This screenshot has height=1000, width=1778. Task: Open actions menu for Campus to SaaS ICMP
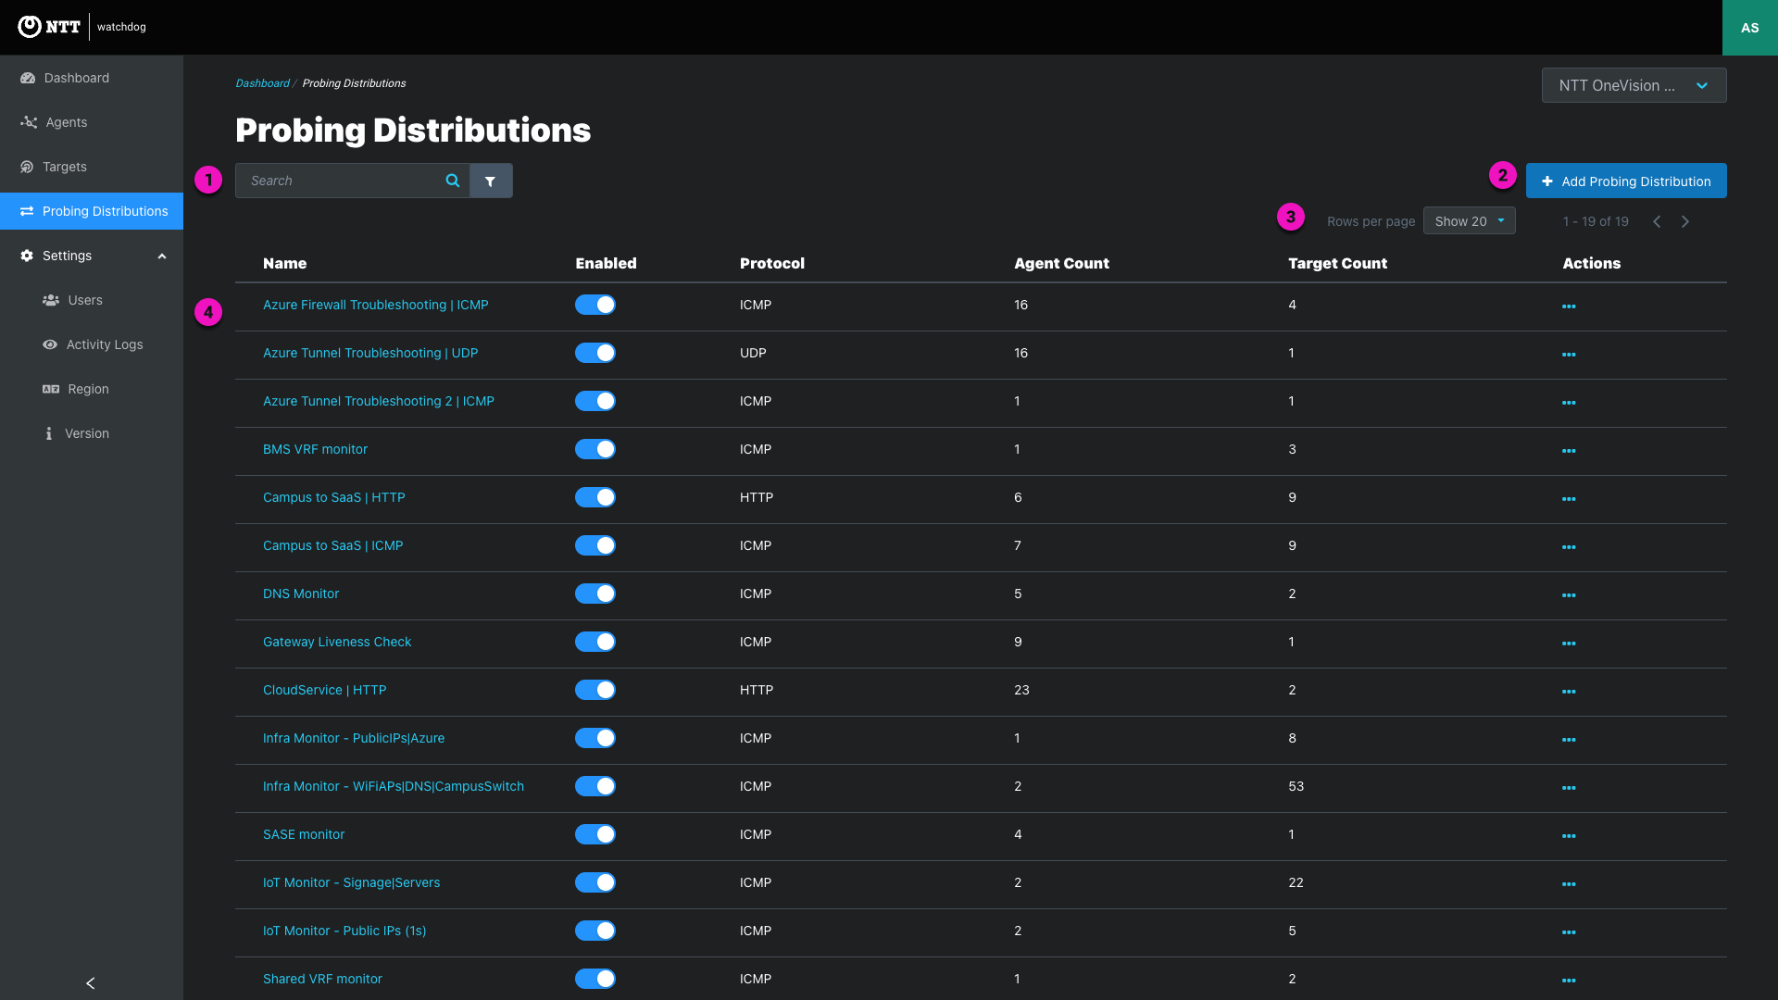1569,547
